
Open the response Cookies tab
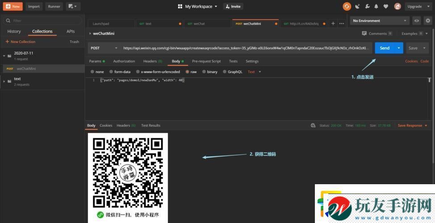point(106,125)
